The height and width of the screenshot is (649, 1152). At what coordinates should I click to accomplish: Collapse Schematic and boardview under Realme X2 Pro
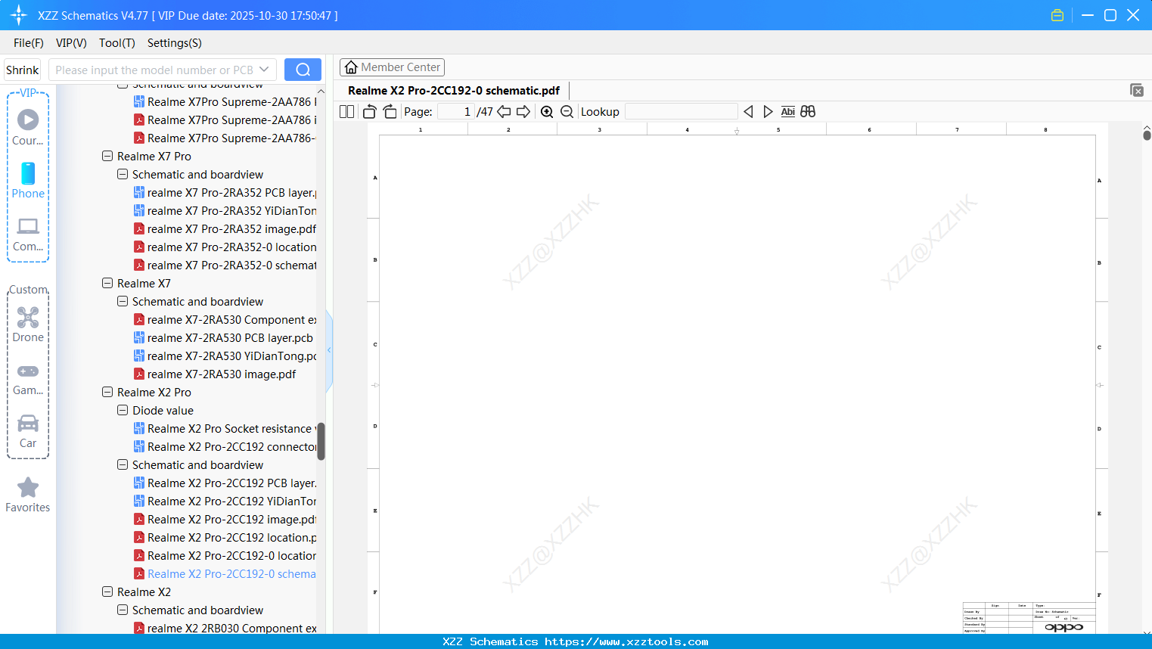[123, 465]
